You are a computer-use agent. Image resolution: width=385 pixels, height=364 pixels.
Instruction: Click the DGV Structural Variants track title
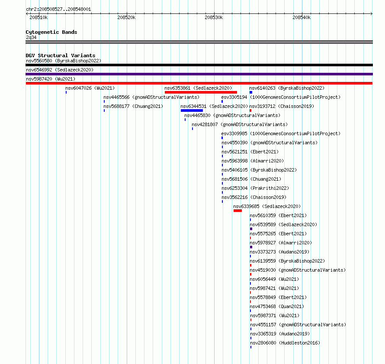[x=61, y=55]
